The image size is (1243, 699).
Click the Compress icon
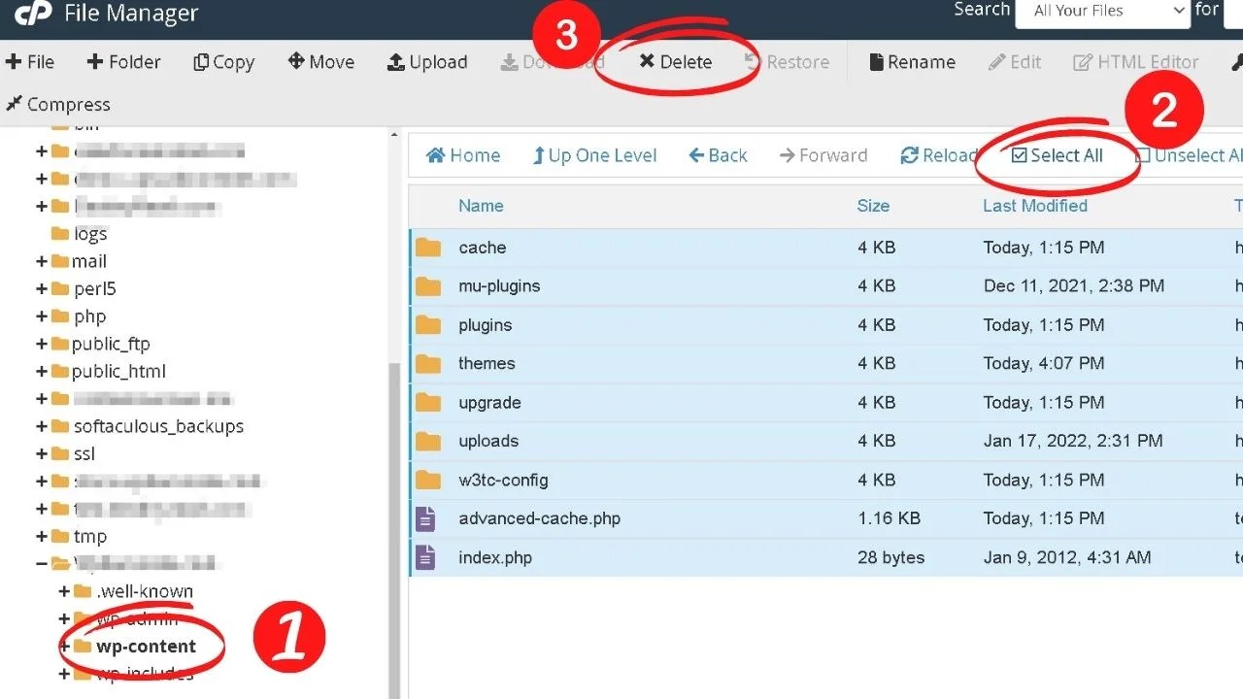[x=58, y=104]
